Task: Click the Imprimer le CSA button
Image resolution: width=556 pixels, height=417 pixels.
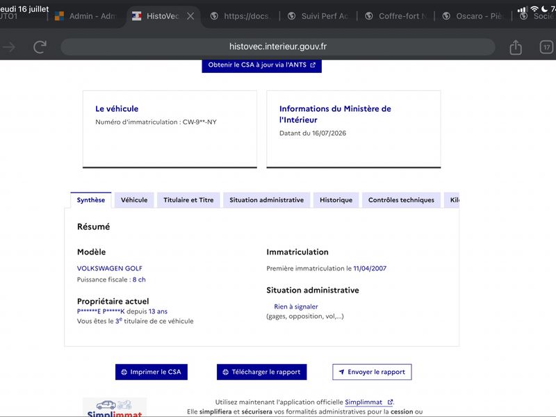Action: pos(152,372)
